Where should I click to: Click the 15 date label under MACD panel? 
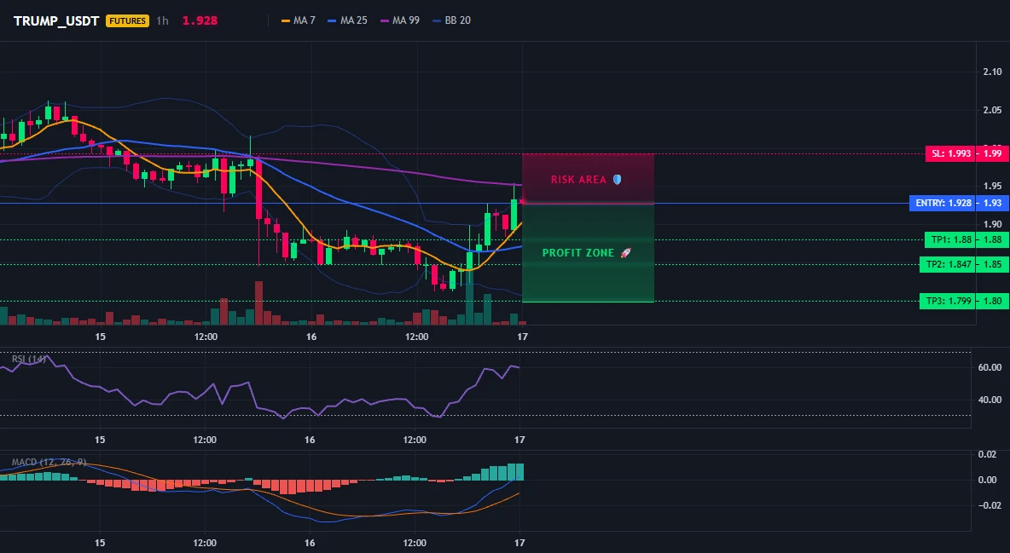(100, 543)
